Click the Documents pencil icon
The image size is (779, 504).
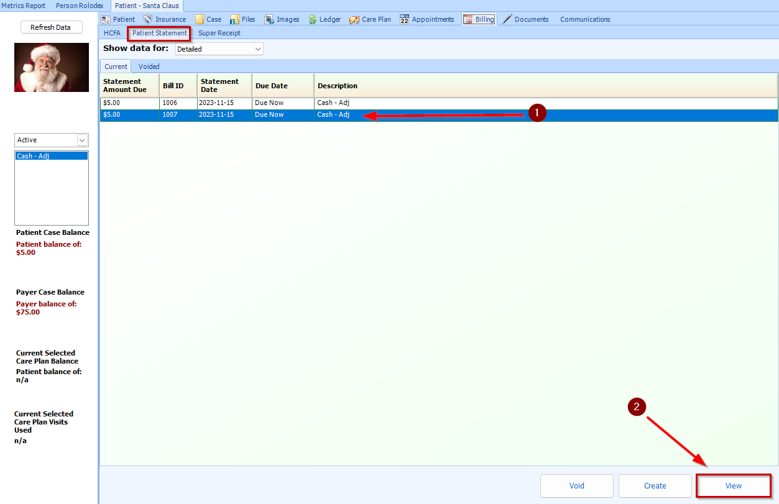click(x=507, y=19)
